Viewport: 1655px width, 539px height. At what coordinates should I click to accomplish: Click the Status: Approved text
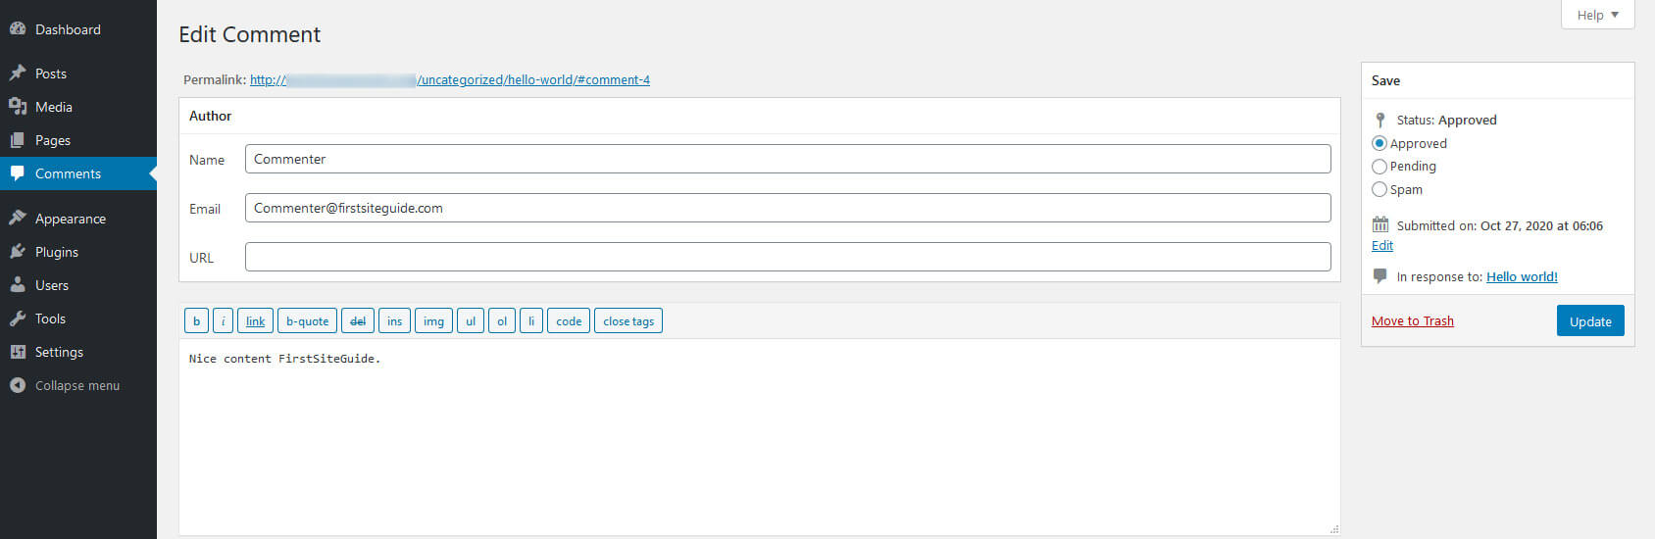(1446, 120)
